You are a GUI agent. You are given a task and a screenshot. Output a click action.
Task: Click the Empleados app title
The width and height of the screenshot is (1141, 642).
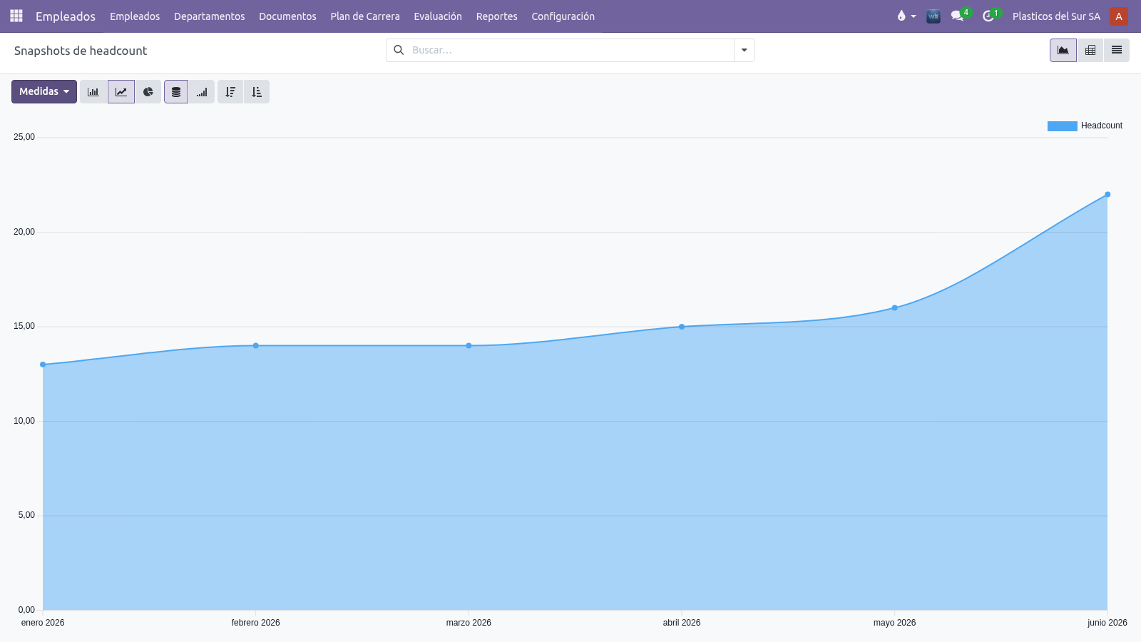click(66, 16)
